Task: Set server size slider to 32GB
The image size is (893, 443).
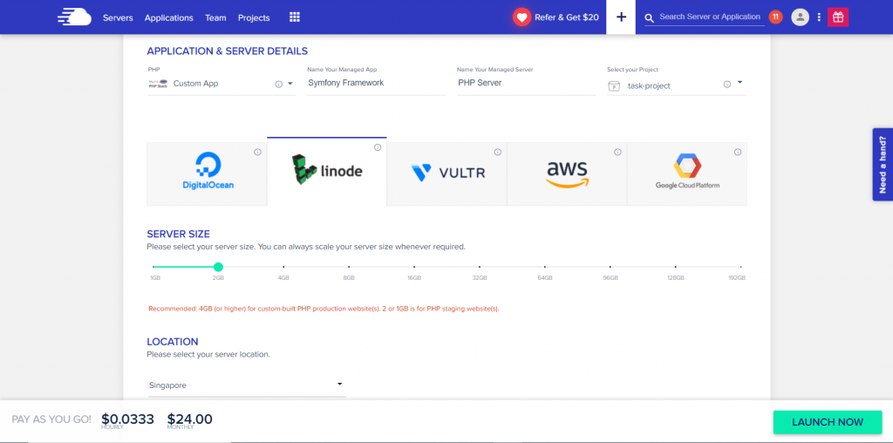Action: coord(480,267)
